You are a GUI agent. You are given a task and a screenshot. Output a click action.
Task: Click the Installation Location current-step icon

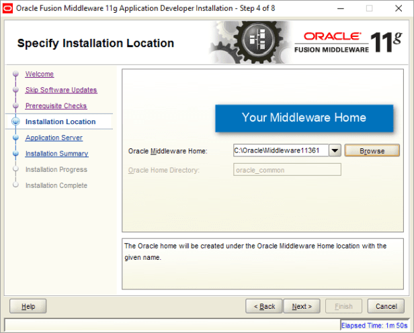[15, 122]
